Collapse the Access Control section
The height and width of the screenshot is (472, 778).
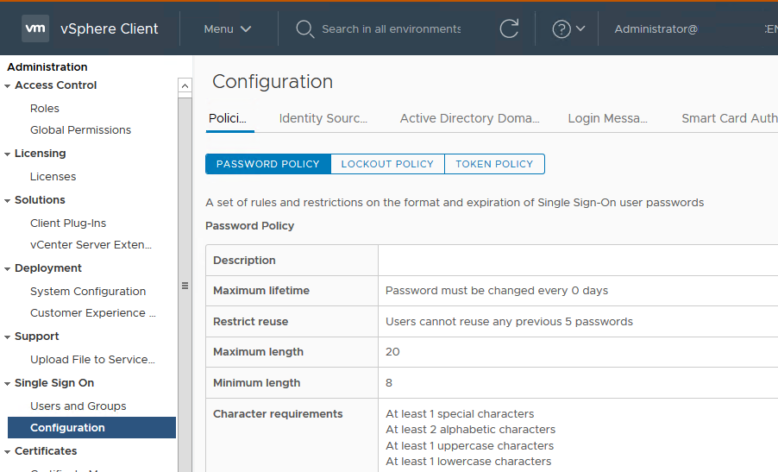[7, 86]
